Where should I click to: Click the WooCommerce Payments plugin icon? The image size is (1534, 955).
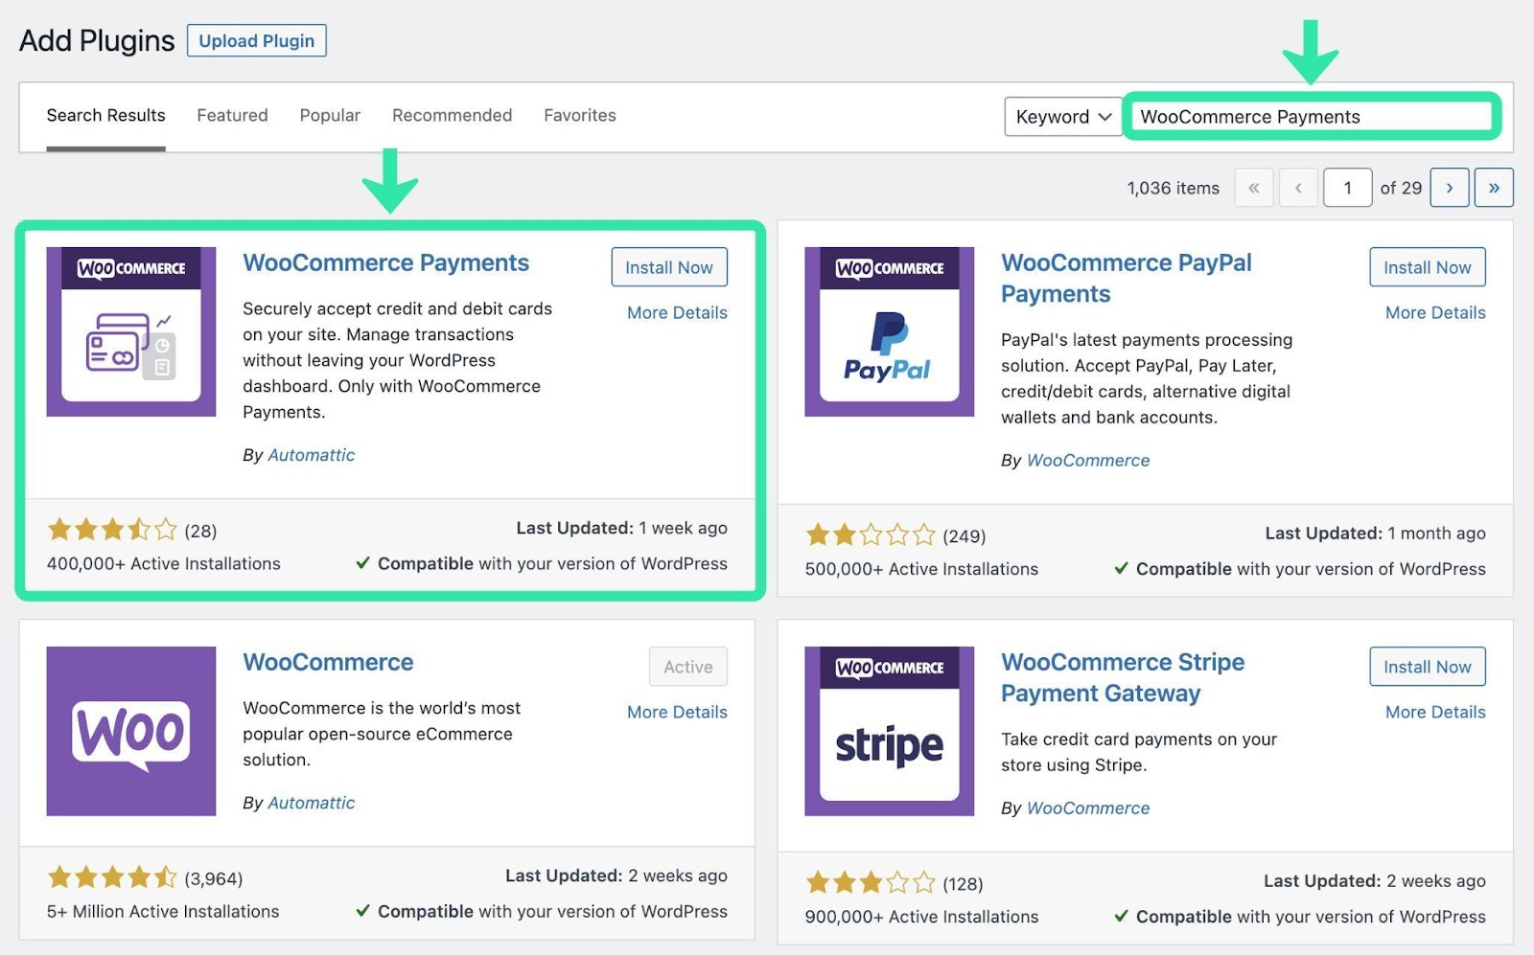[x=131, y=331]
